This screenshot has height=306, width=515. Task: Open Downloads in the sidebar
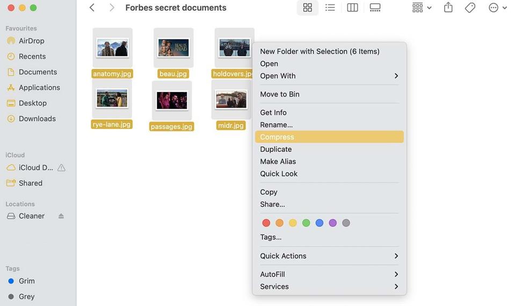pos(37,119)
